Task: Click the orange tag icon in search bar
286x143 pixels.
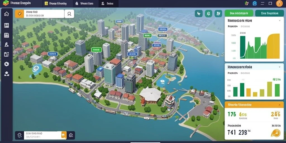Action: [19, 14]
